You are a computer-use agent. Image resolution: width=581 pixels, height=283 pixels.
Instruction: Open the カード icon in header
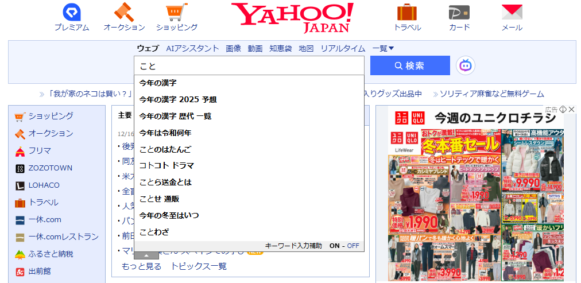pyautogui.click(x=459, y=12)
